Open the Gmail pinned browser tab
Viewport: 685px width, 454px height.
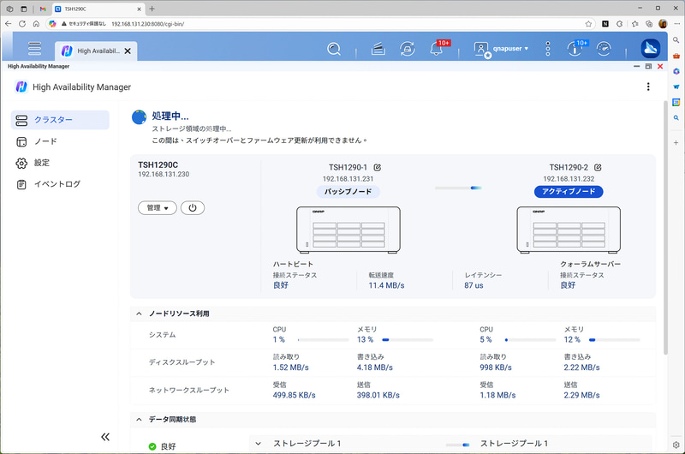42,9
